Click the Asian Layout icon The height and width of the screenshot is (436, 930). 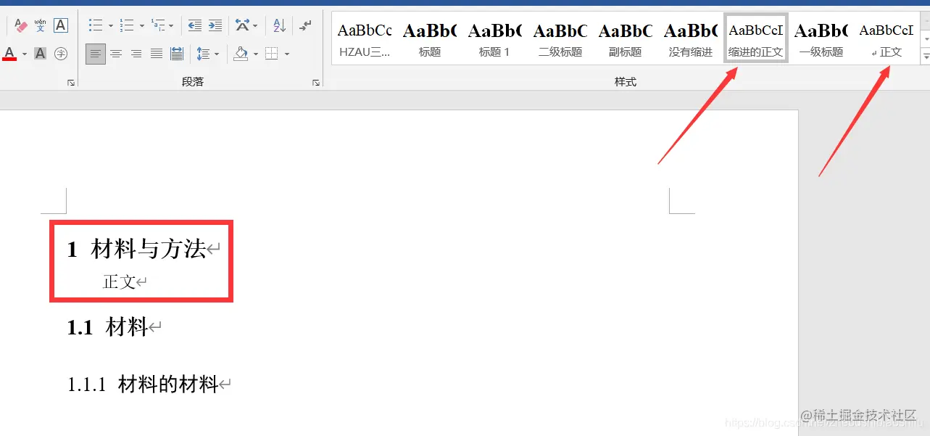click(x=242, y=25)
